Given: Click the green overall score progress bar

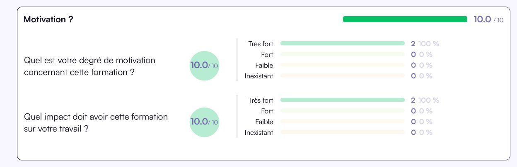Looking at the screenshot, I should (x=405, y=19).
